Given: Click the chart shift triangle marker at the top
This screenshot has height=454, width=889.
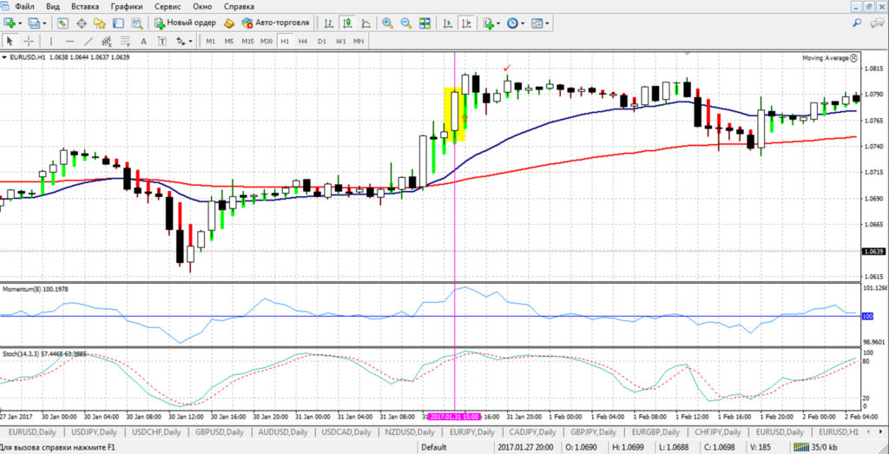Looking at the screenshot, I should [x=688, y=54].
